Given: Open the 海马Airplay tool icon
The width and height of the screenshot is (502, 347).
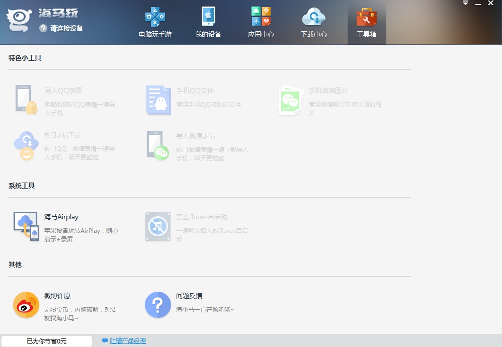Looking at the screenshot, I should coord(26,226).
